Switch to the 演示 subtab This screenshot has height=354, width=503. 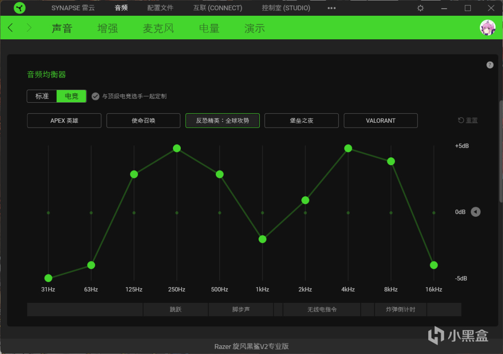[x=255, y=28]
